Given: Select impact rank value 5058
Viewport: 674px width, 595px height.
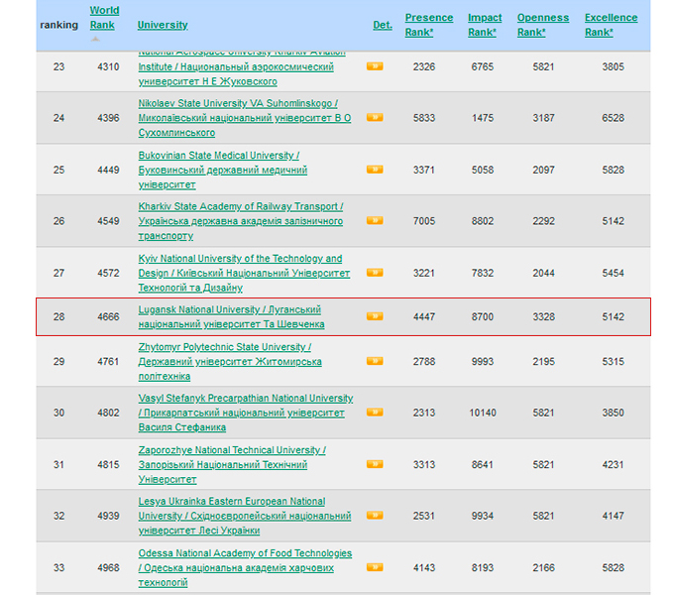Looking at the screenshot, I should pyautogui.click(x=483, y=170).
